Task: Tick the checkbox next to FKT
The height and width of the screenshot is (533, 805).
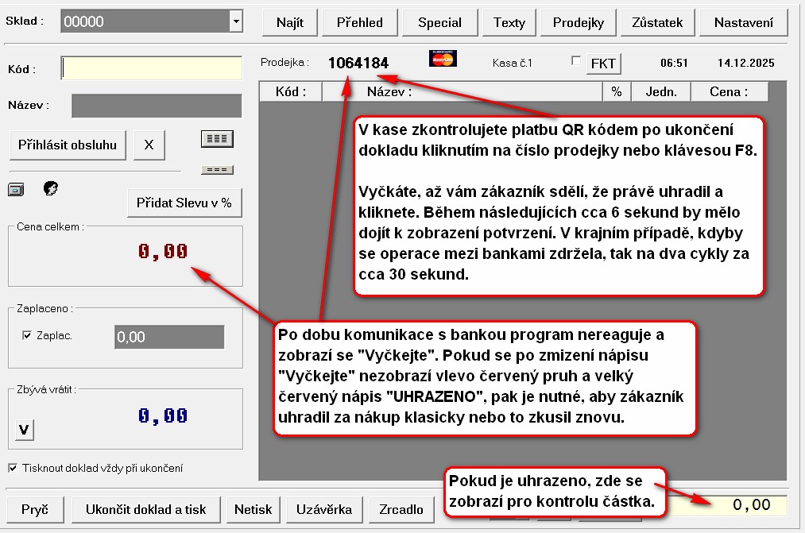Action: click(576, 61)
